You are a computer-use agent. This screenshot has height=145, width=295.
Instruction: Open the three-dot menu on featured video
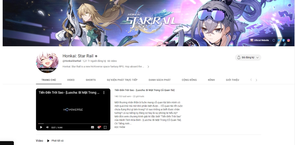point(104,93)
